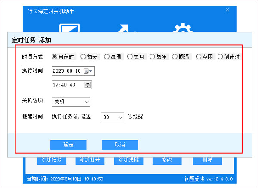This screenshot has width=258, height=188.
Task: Decrease time with the down spinner arrow
Action: tap(88, 86)
